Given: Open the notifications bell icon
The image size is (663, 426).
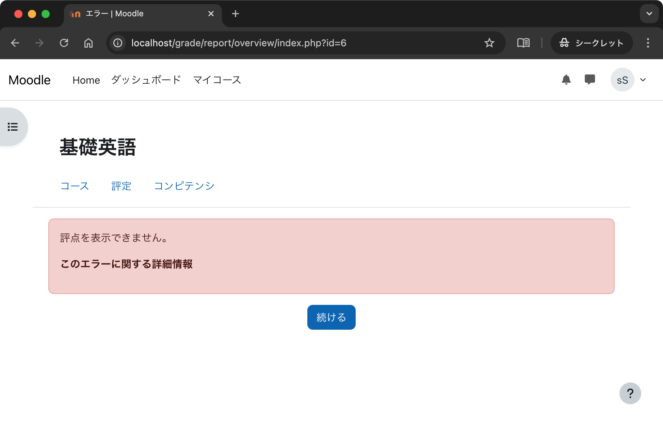Looking at the screenshot, I should click(566, 80).
